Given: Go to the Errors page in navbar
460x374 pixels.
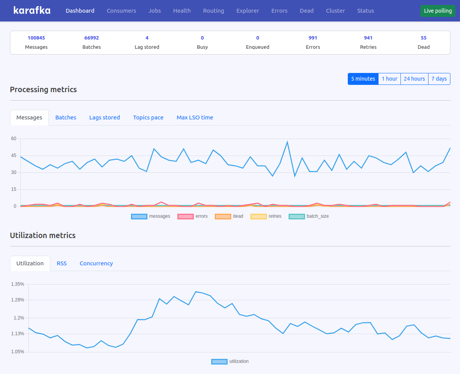Looking at the screenshot, I should coord(279,10).
